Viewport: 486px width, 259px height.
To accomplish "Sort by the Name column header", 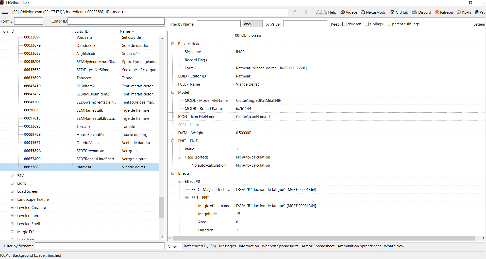I will tap(139, 31).
